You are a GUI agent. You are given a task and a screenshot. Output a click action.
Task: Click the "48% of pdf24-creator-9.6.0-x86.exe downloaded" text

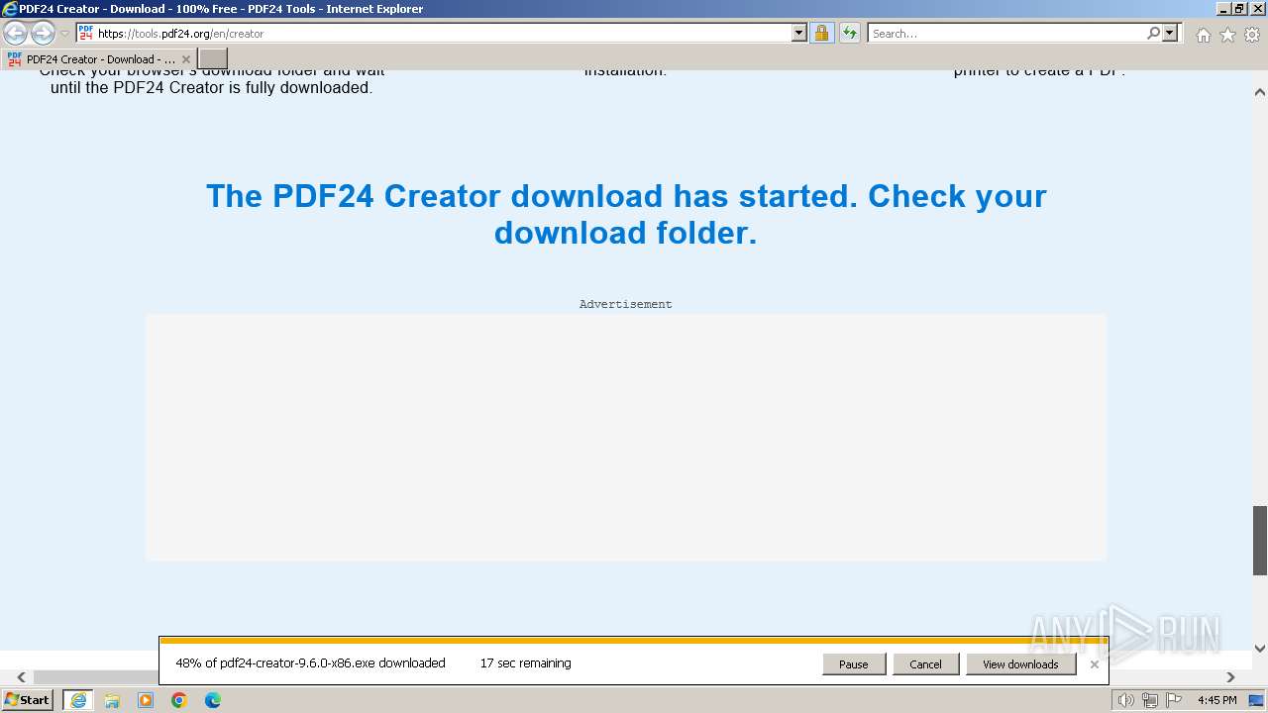coord(310,663)
